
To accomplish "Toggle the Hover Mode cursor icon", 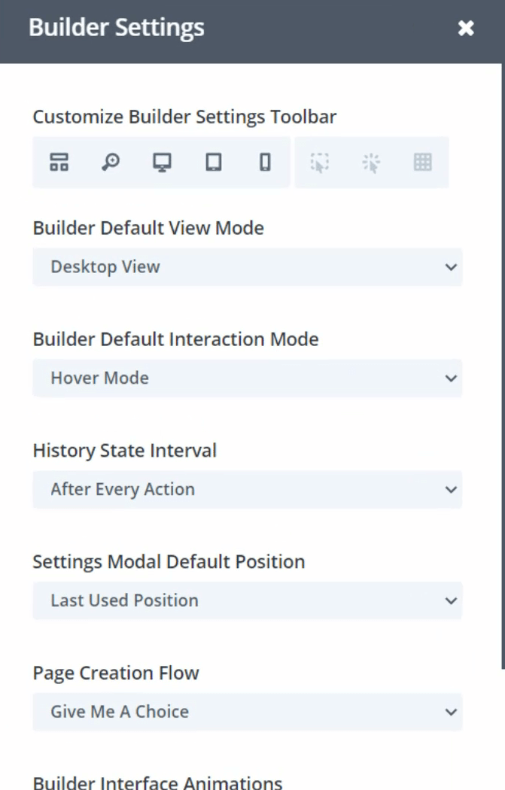I will point(320,162).
